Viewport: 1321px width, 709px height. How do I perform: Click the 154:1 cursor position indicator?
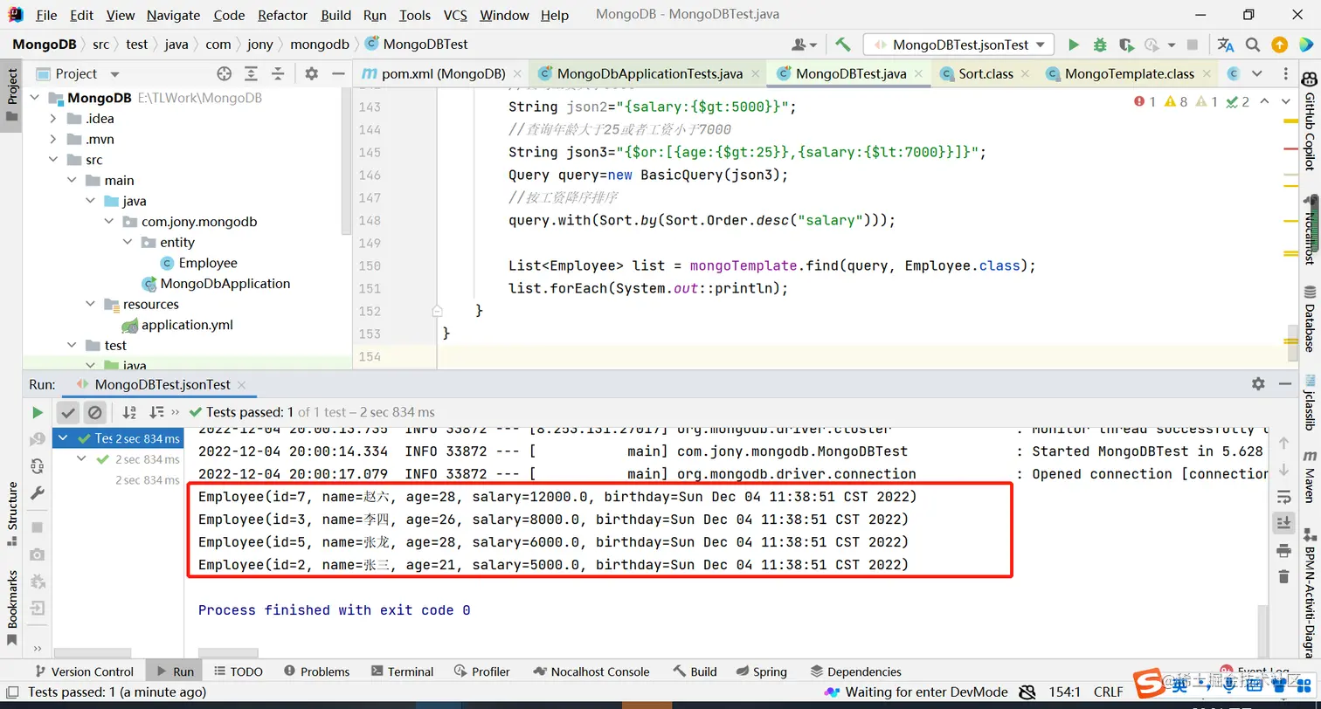1064,692
